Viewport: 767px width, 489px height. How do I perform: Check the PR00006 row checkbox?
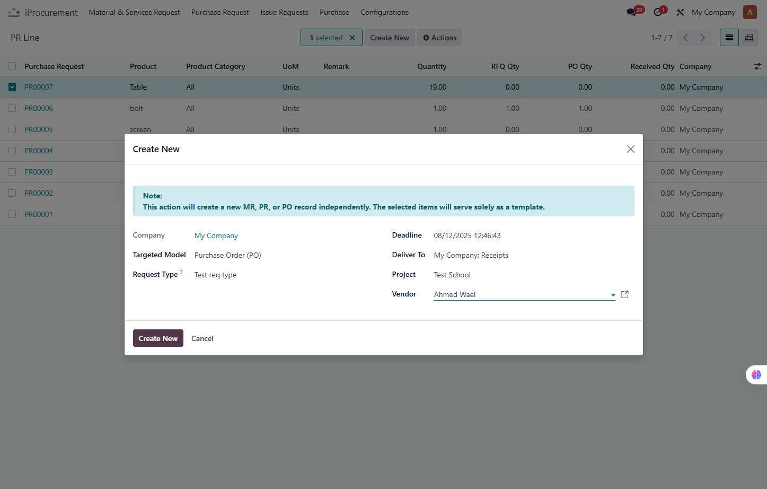[12, 108]
